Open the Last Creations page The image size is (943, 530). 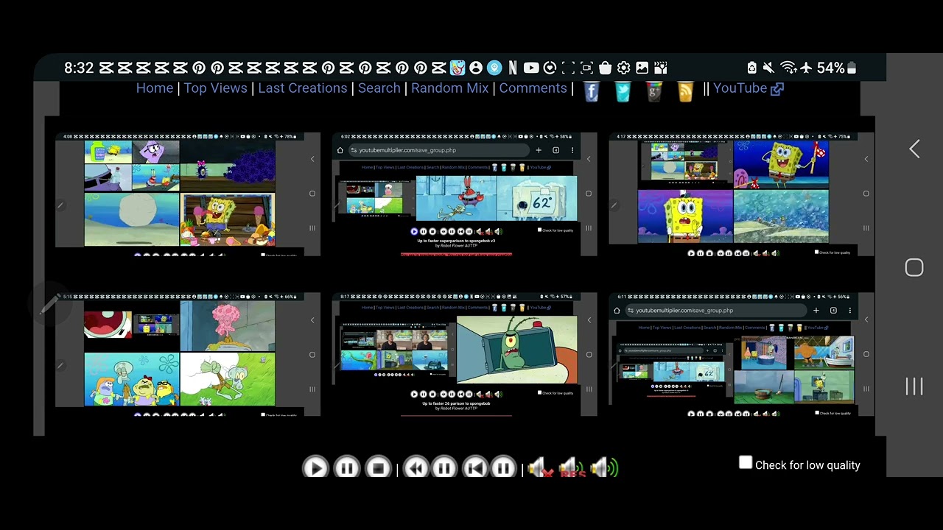coord(302,88)
